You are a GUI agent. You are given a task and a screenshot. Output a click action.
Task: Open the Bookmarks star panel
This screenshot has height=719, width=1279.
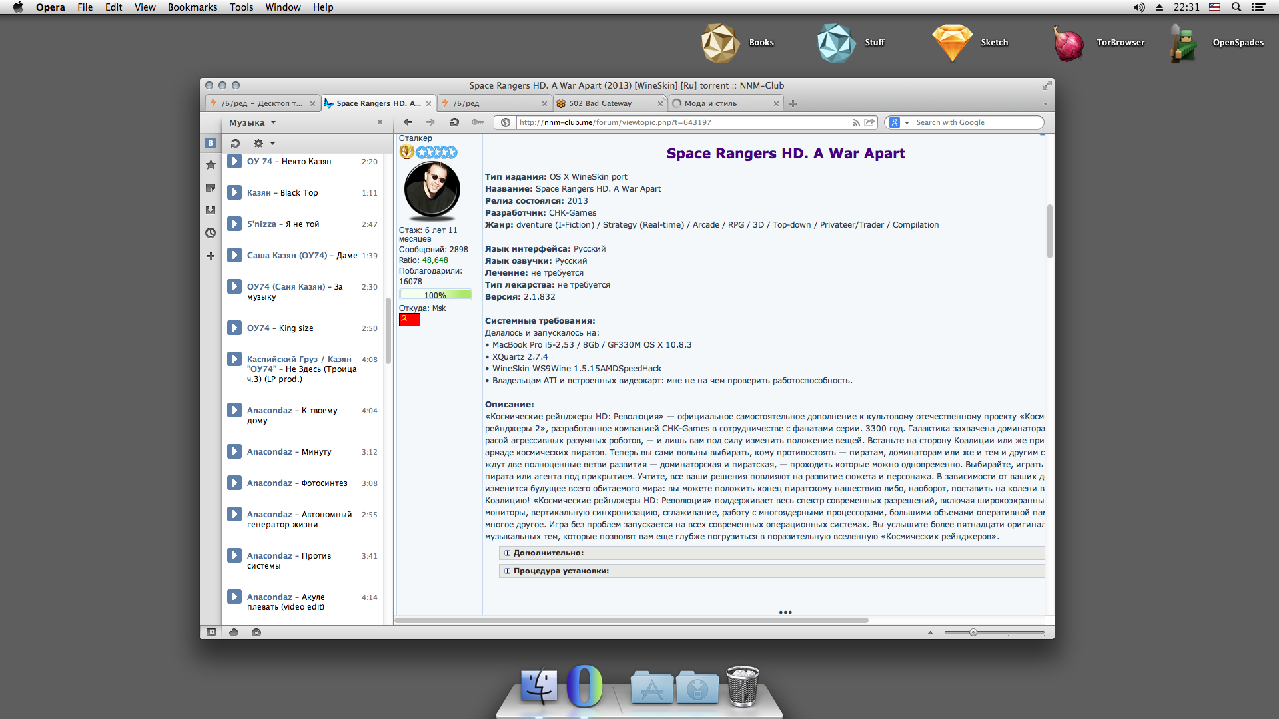(x=211, y=165)
